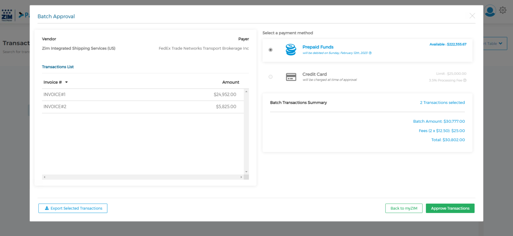
Task: Choose the Credit Card radio button
Action: click(x=271, y=77)
